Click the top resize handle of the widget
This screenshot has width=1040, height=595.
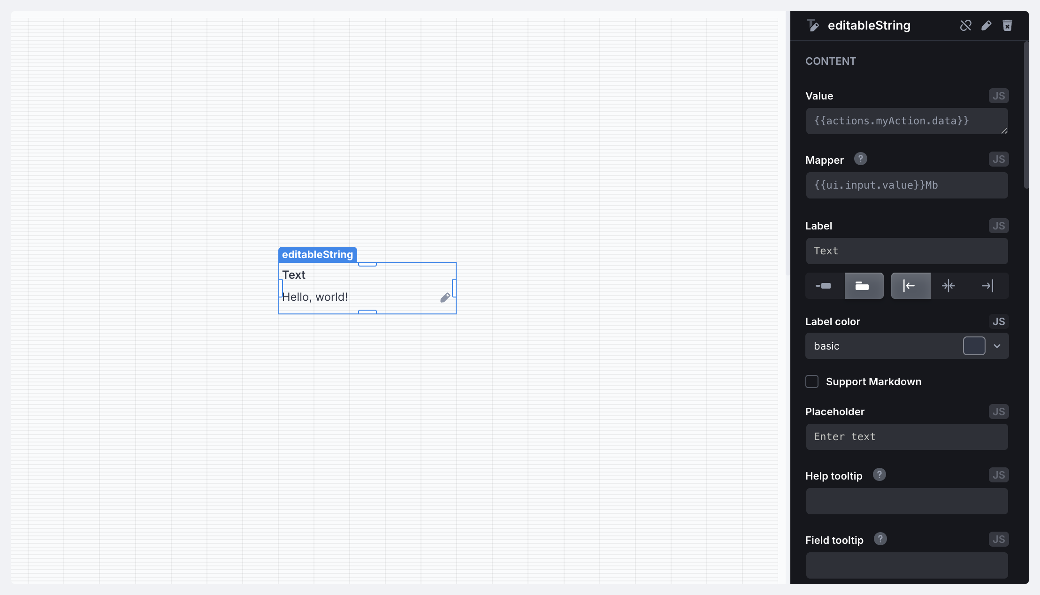[x=367, y=264]
